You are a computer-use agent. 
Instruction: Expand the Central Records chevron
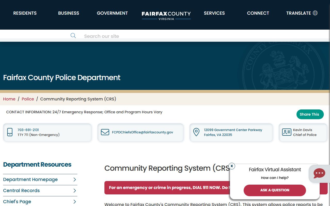point(75,191)
